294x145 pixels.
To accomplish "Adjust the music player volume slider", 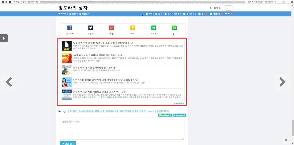I will (x=284, y=2).
